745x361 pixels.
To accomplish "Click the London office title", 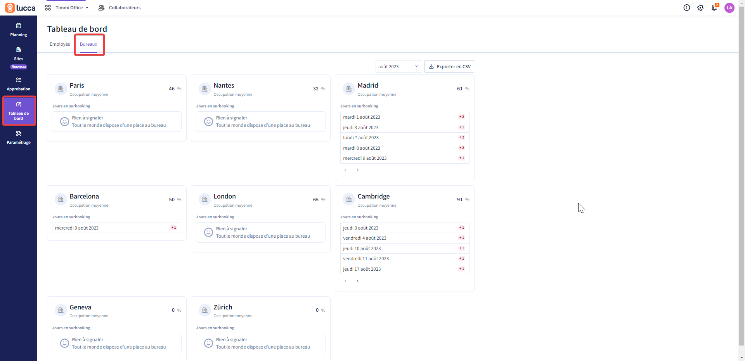I will [225, 196].
